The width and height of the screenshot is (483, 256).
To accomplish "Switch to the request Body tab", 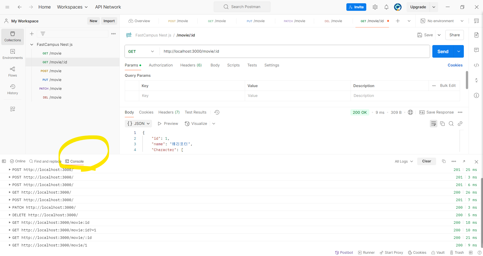I will click(x=215, y=65).
